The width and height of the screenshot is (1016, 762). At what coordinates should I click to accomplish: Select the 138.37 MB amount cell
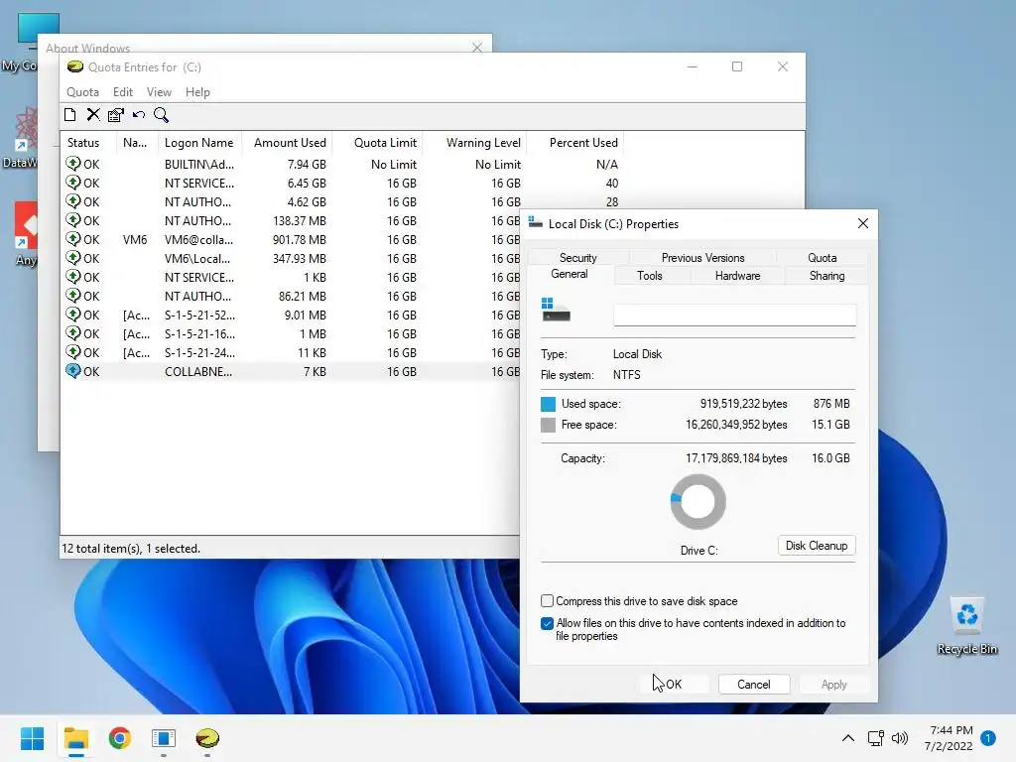300,221
